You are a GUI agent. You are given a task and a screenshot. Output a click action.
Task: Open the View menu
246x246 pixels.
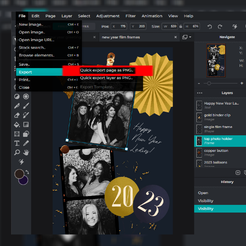point(173,16)
